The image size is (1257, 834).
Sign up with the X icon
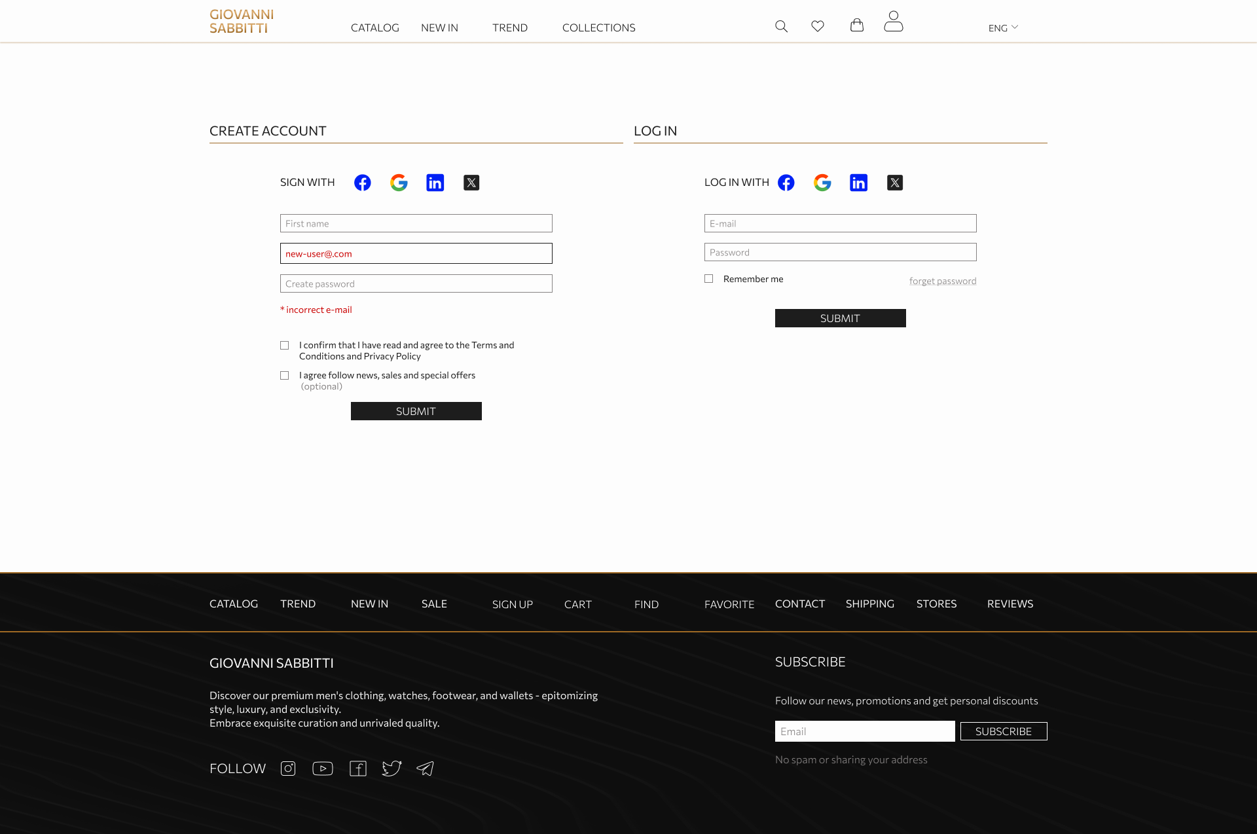click(x=471, y=183)
